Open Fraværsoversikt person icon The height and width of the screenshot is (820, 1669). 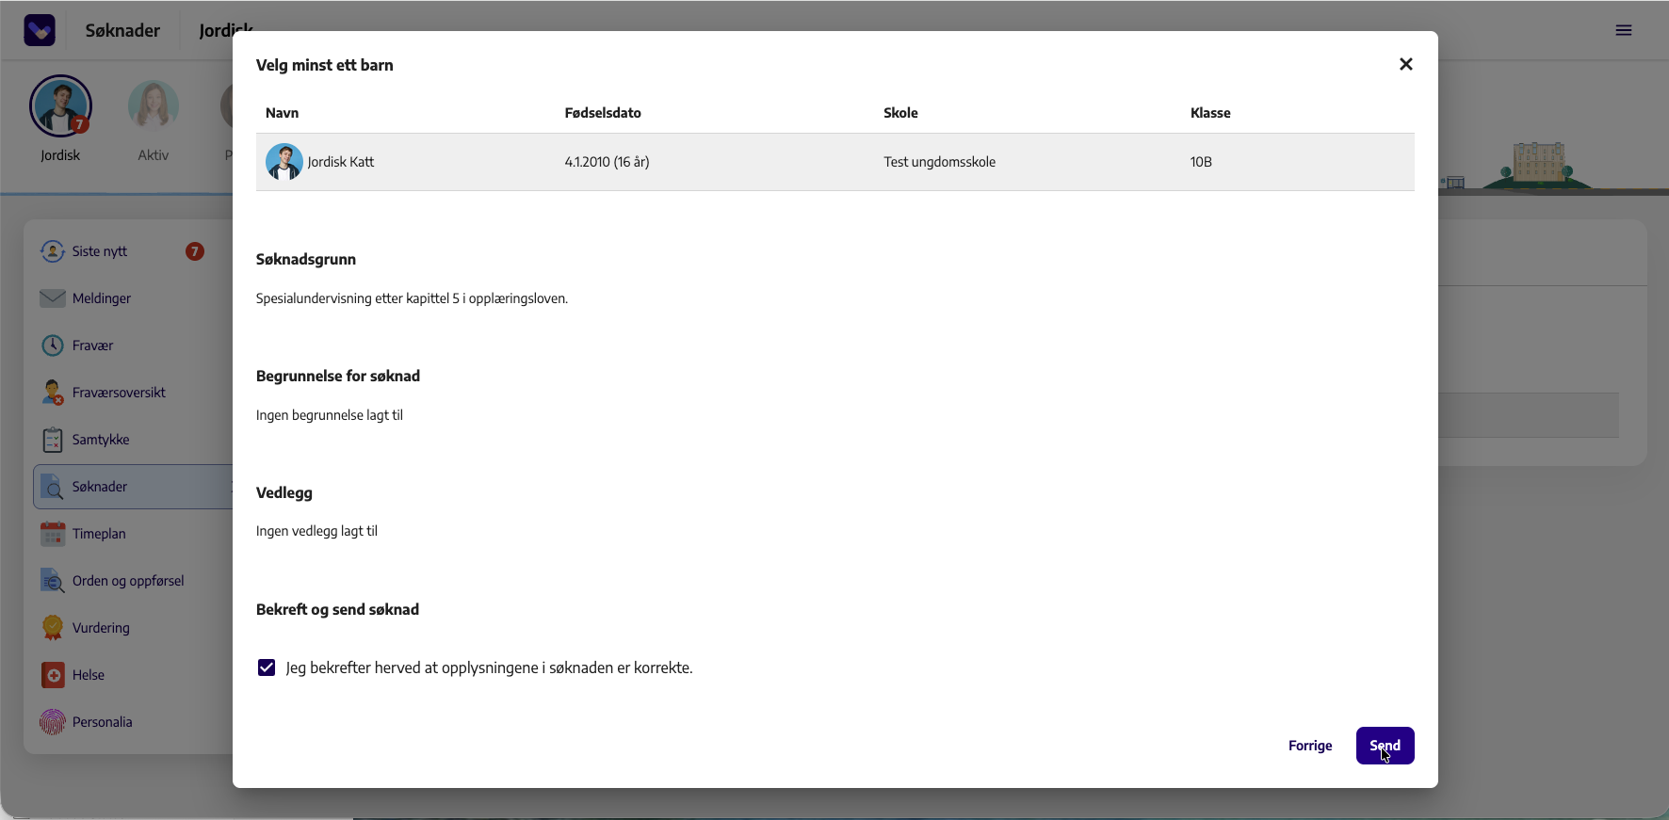(53, 393)
